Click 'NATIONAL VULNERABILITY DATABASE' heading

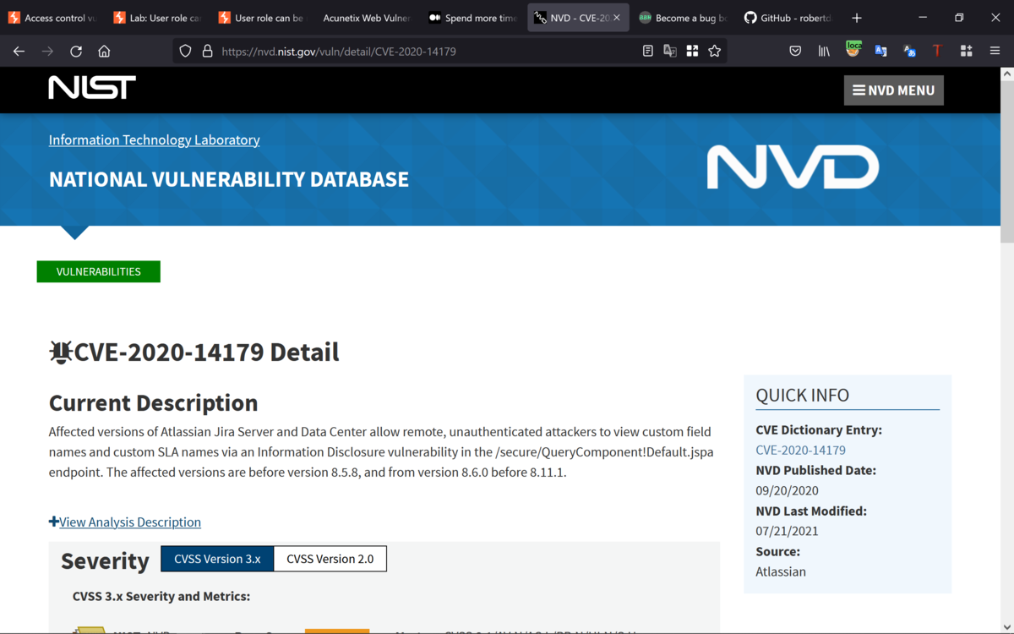coord(229,179)
